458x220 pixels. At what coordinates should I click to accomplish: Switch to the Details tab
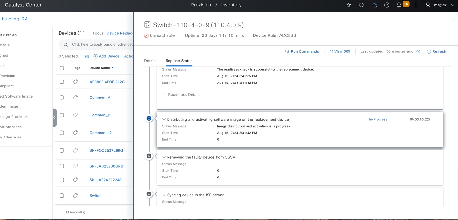click(x=150, y=61)
